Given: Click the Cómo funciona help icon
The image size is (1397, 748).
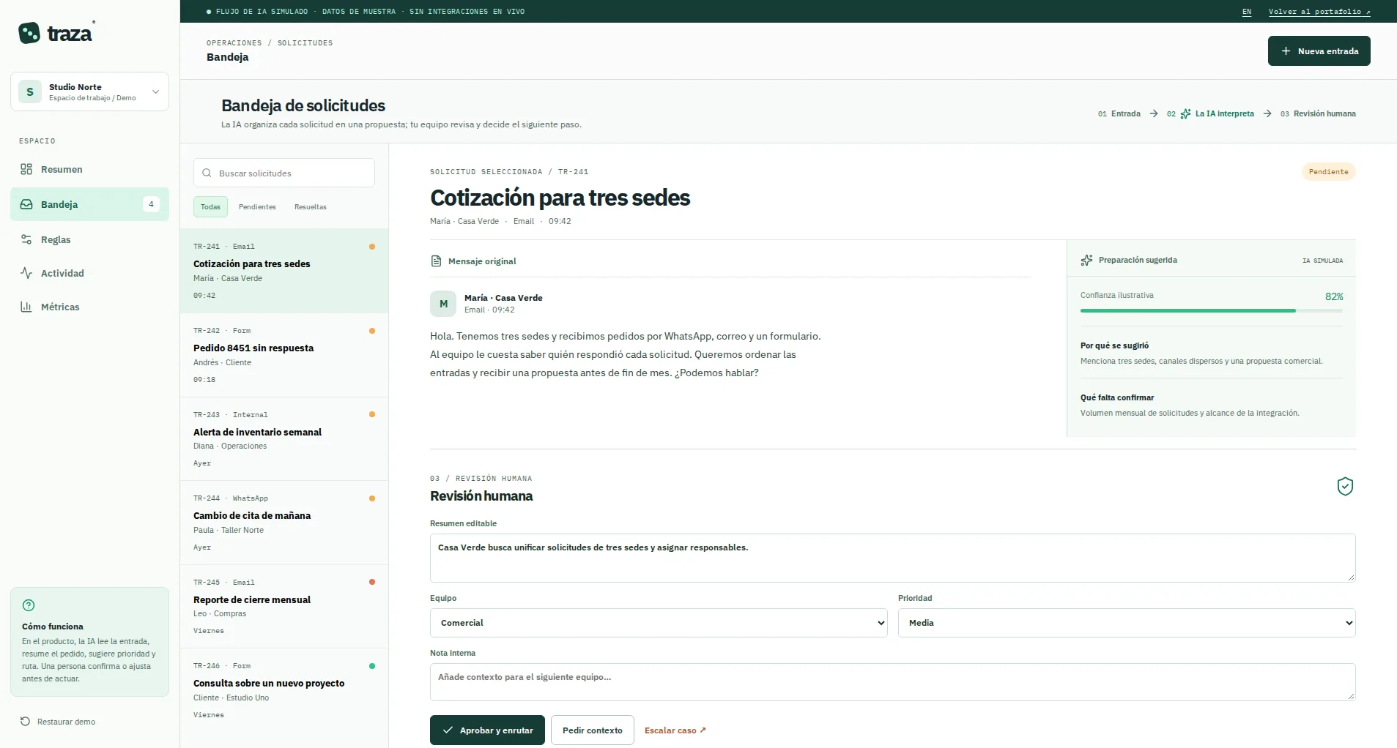Looking at the screenshot, I should (x=29, y=605).
